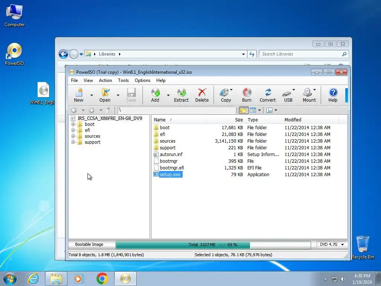Open the Computer desktop icon
Viewport: 381px width, 286px height.
click(15, 16)
